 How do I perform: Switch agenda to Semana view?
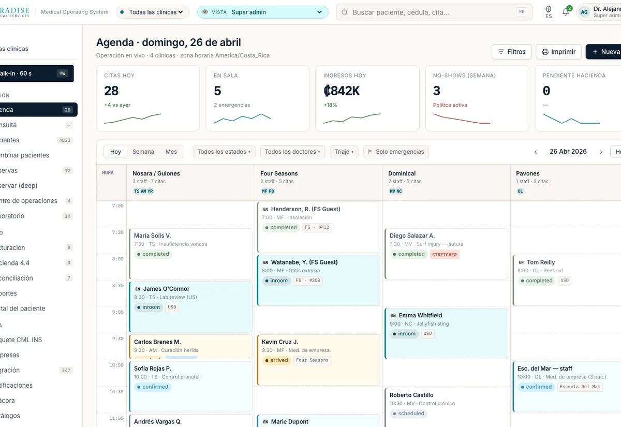click(143, 152)
